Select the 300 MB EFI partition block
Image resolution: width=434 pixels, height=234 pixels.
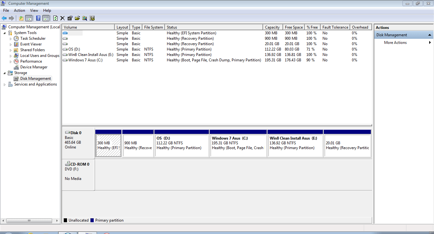108,143
